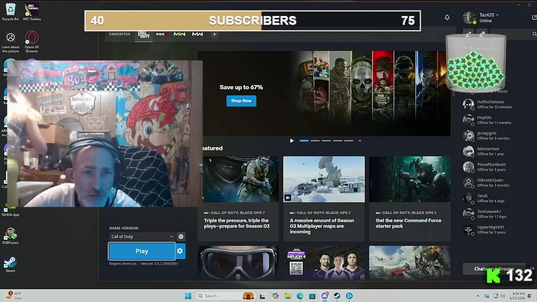Open Tandi friend entry

click(x=493, y=198)
